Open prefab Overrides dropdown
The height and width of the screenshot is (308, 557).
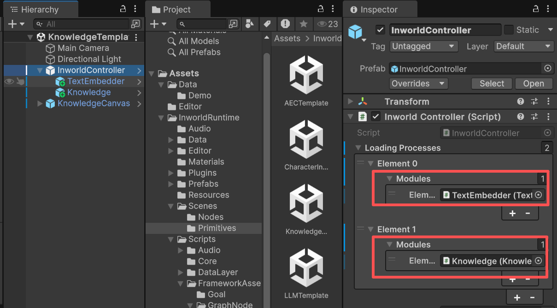[419, 84]
